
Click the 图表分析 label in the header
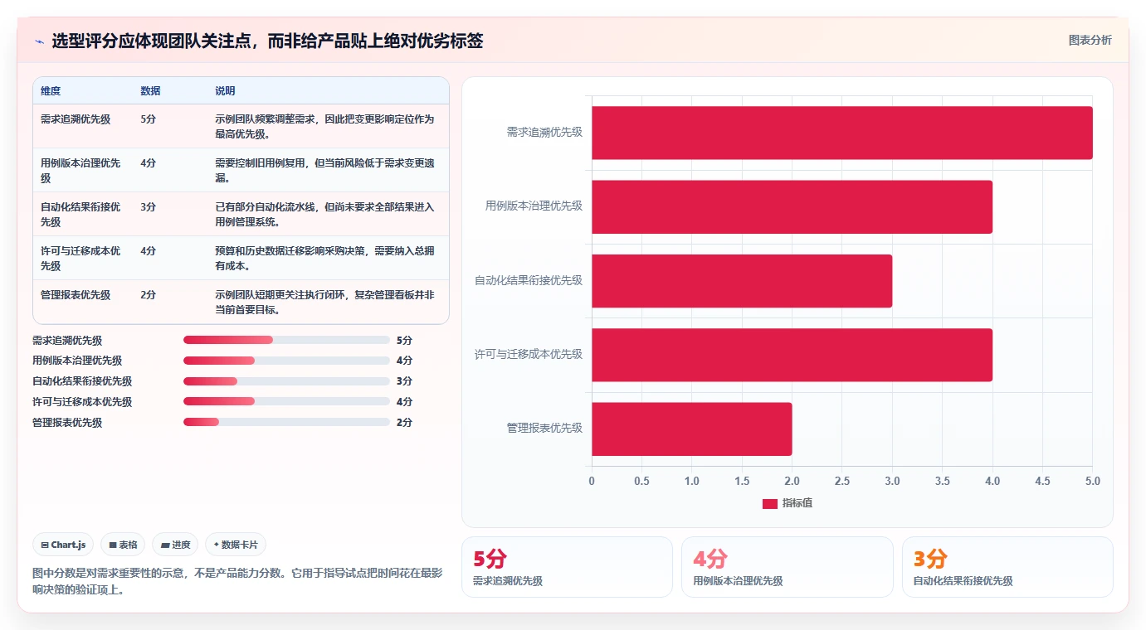pyautogui.click(x=1090, y=40)
